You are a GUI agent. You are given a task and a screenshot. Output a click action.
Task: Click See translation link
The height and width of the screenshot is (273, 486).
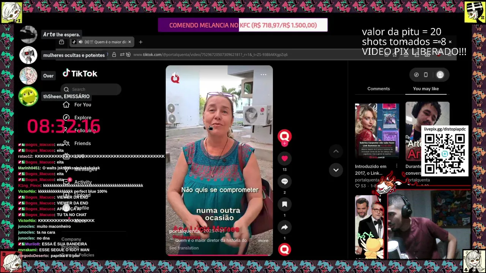pyautogui.click(x=184, y=248)
